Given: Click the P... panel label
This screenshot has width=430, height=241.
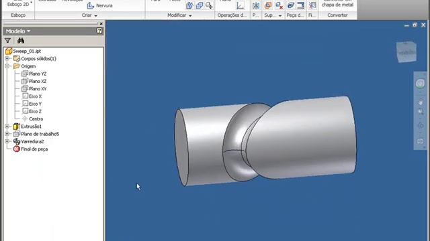Looking at the screenshot, I should coord(255,15).
